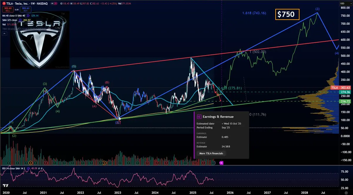353x195 pixels.
Task: Select the RSI 14 close indicator legend
Action: pos(13,169)
